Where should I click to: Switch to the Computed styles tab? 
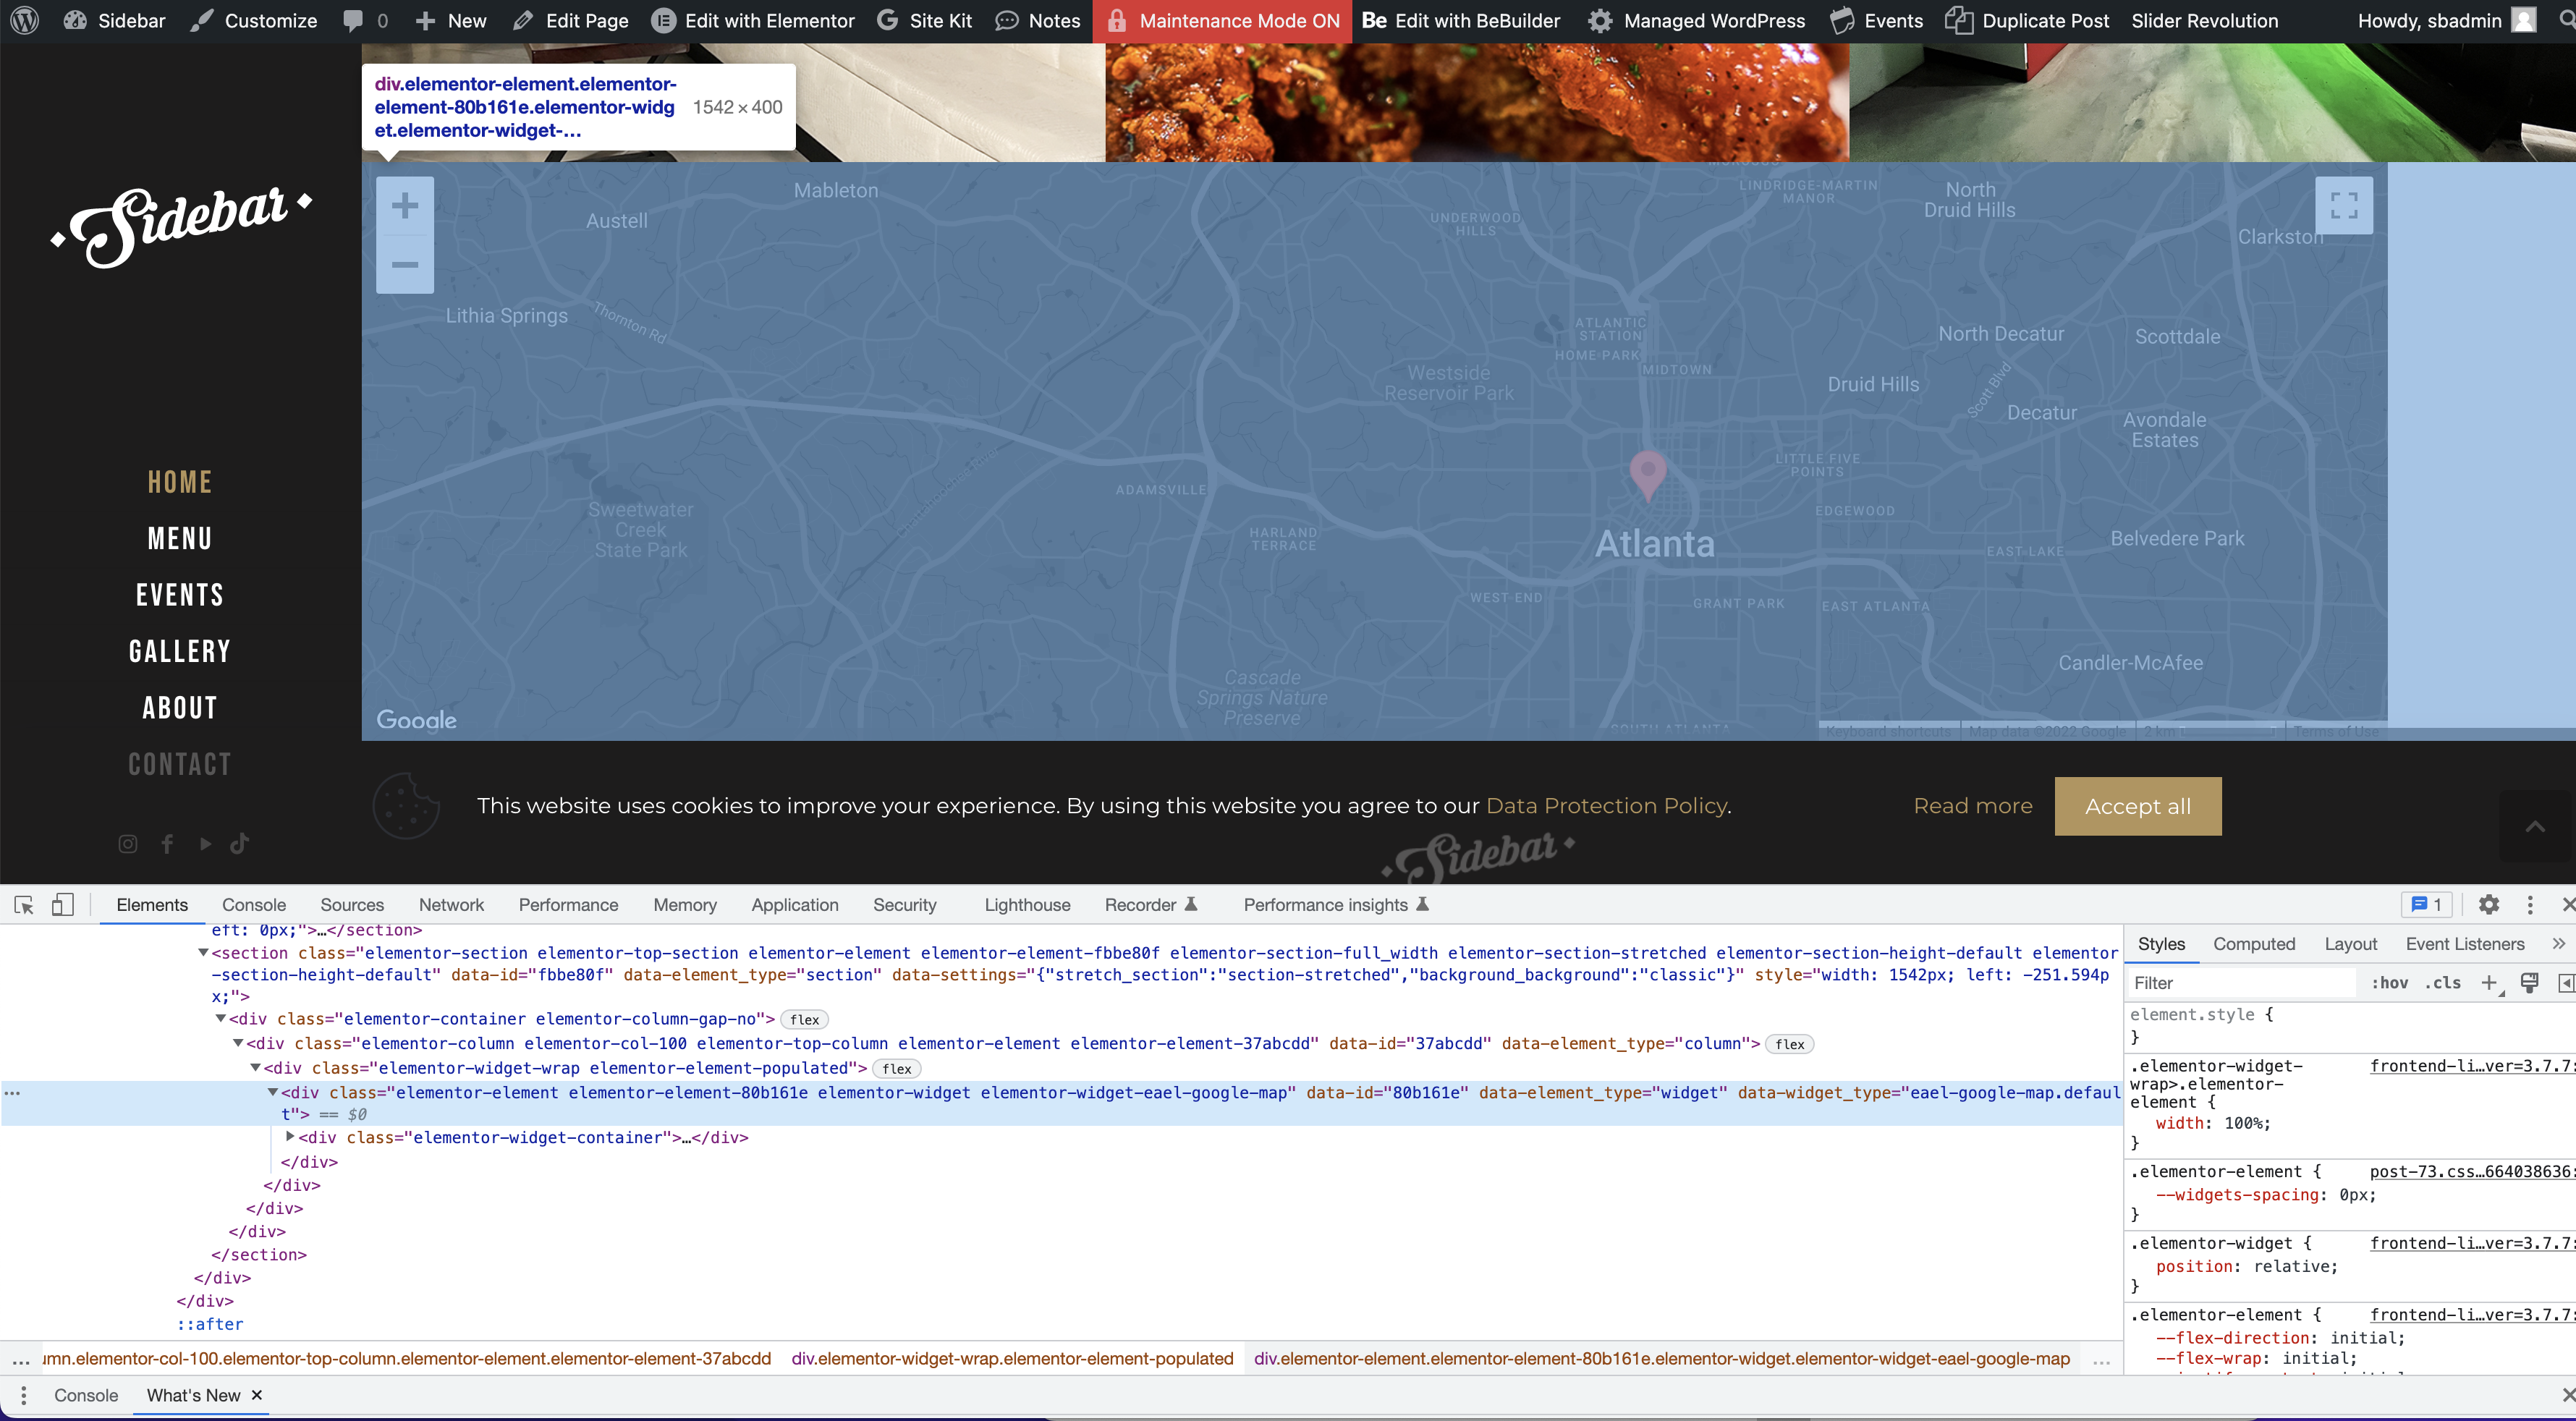pos(2254,943)
